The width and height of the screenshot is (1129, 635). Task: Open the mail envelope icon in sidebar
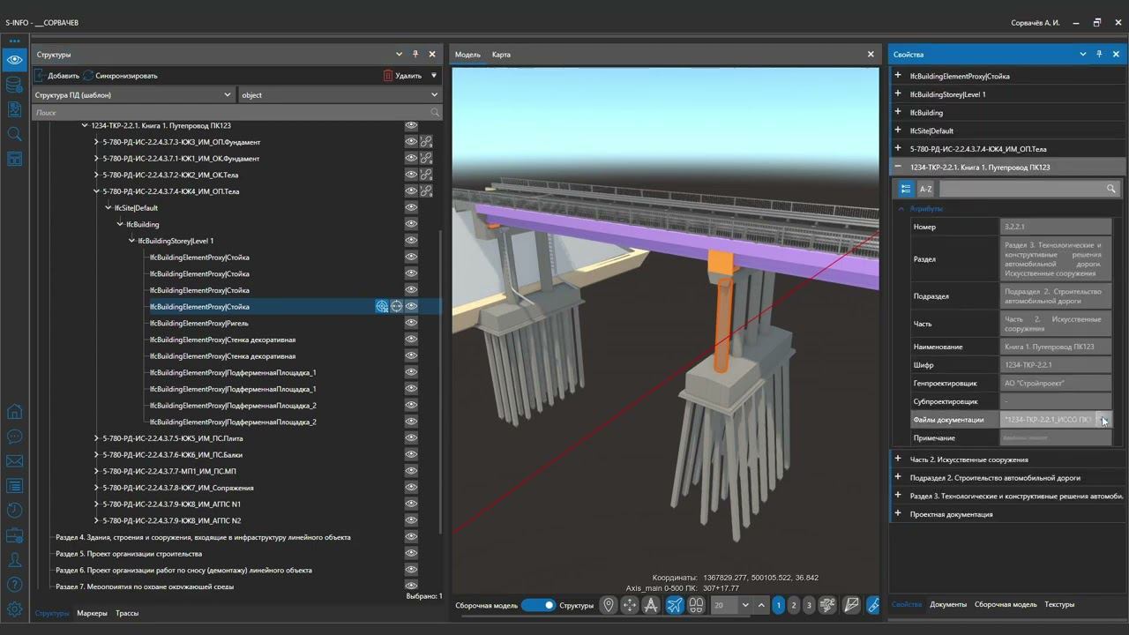pyautogui.click(x=14, y=461)
